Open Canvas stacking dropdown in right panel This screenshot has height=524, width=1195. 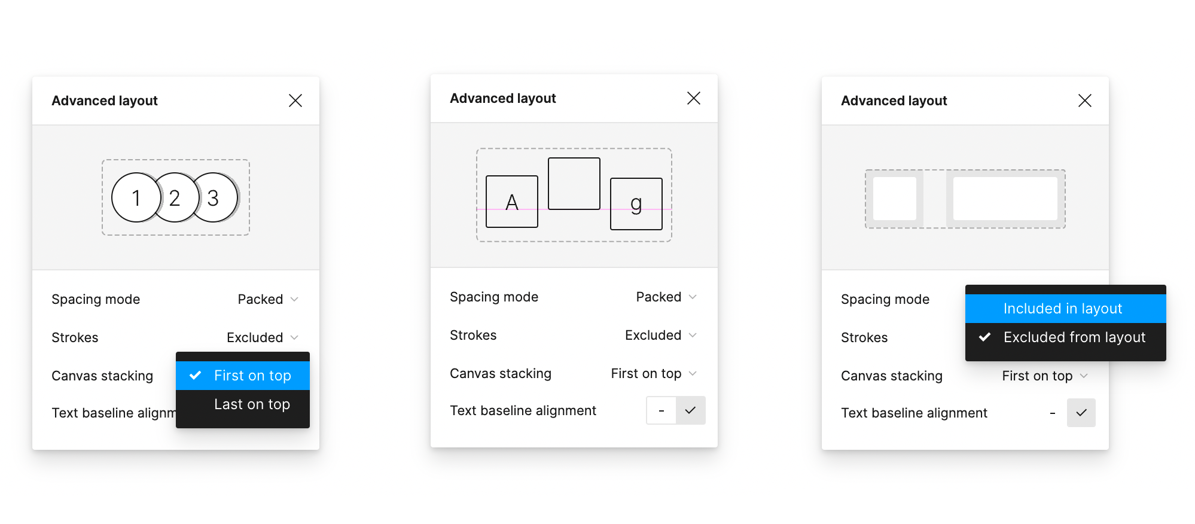[x=1045, y=376]
